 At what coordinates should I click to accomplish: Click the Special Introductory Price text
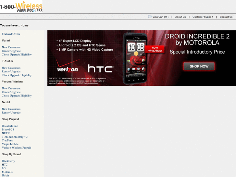(x=197, y=52)
